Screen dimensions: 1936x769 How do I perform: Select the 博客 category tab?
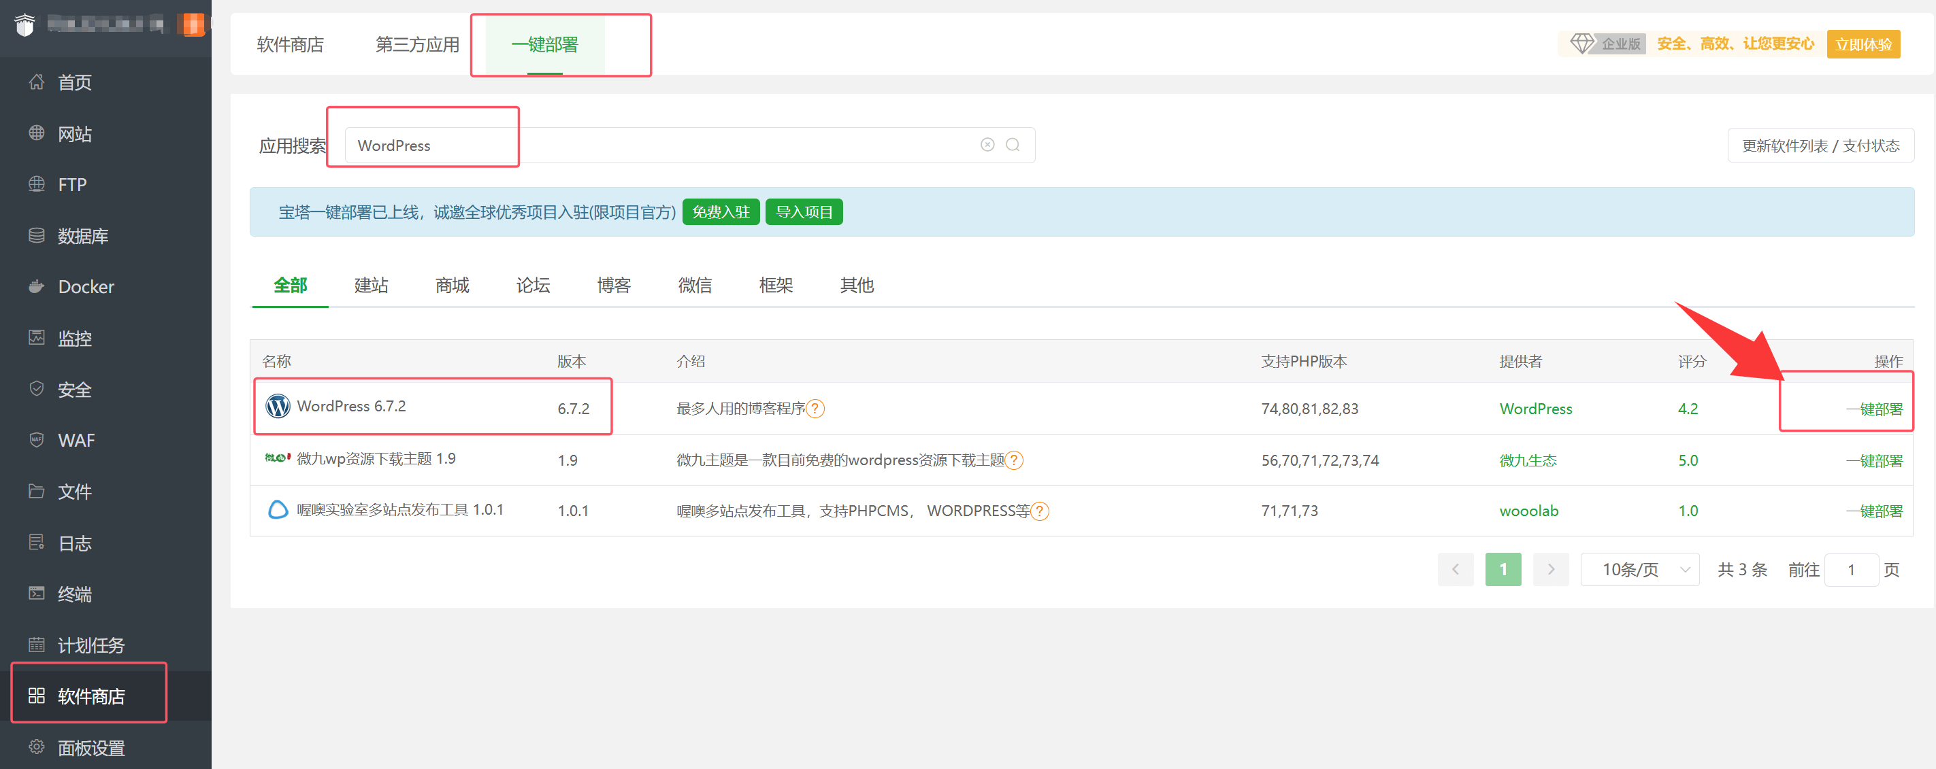tap(613, 286)
